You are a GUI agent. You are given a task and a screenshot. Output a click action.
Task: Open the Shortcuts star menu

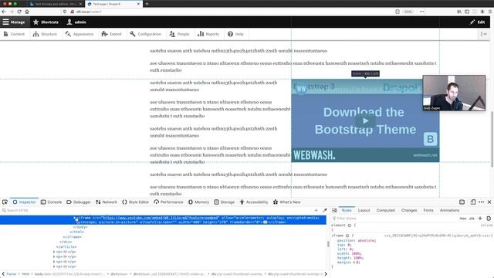click(46, 22)
